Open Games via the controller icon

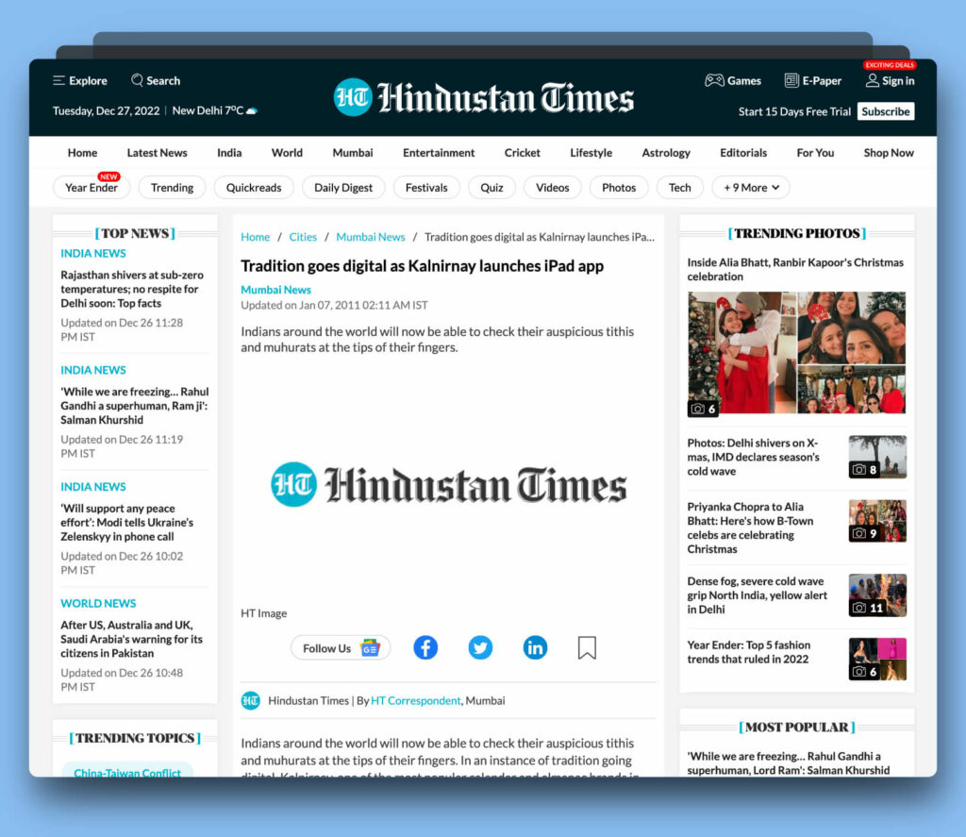coord(714,80)
